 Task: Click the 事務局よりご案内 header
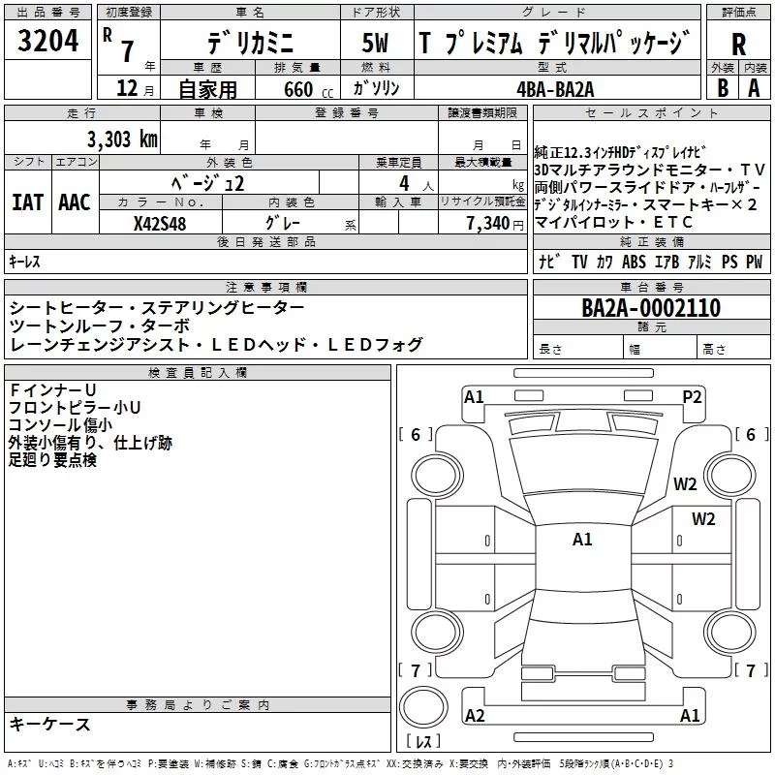pos(198,705)
